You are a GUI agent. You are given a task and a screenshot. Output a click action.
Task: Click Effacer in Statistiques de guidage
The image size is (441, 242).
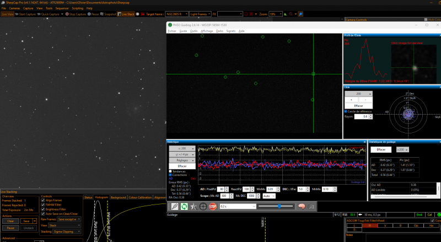click(x=381, y=150)
